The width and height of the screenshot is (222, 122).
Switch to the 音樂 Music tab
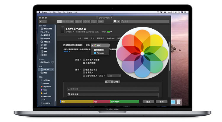coord(86,38)
